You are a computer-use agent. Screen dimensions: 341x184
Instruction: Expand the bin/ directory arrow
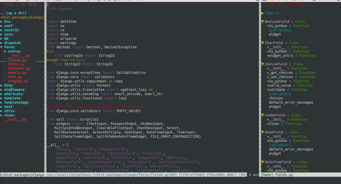[1, 22]
